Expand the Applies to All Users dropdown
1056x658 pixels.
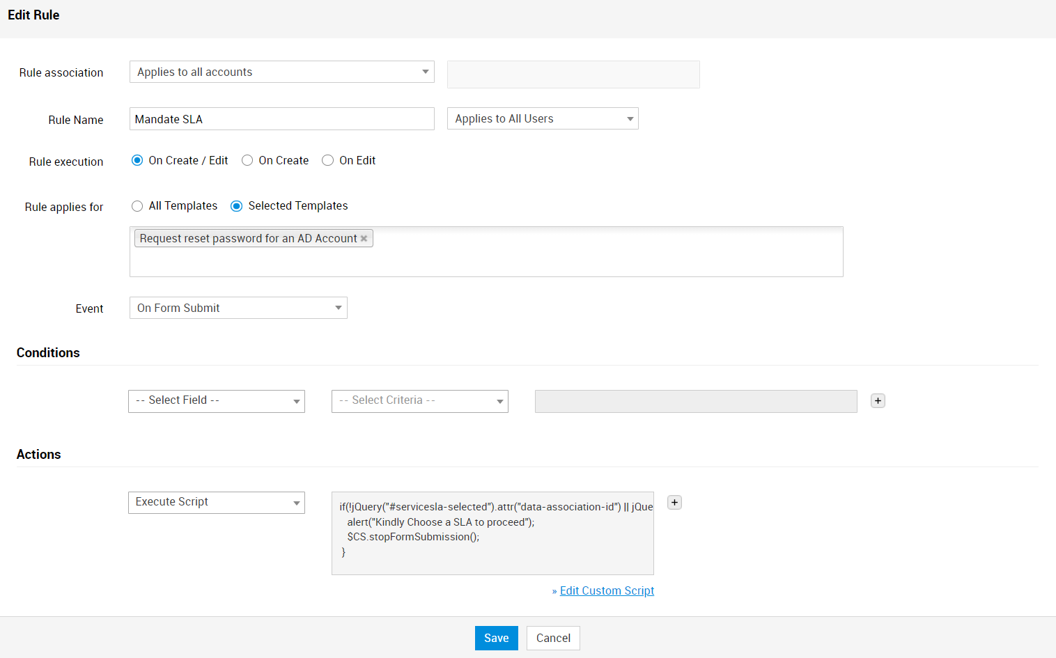(x=542, y=119)
